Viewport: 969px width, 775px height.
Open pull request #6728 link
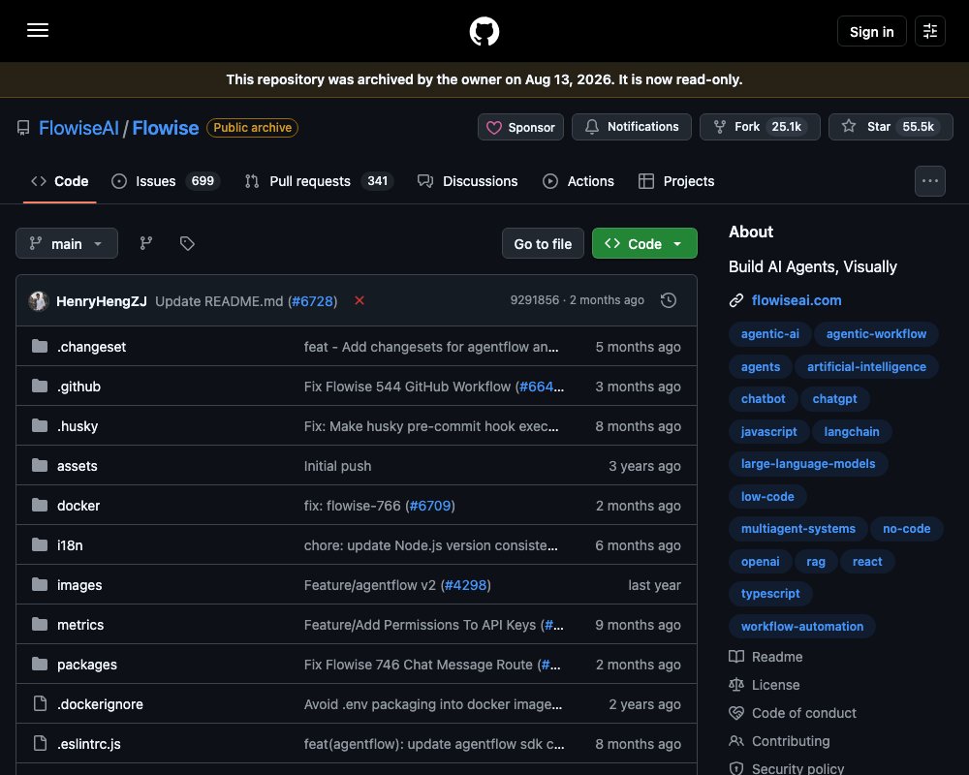coord(313,301)
